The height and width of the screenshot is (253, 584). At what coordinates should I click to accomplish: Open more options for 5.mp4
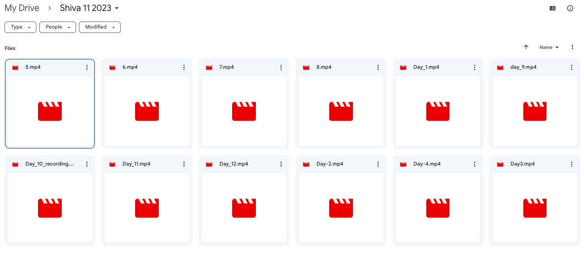click(x=87, y=67)
